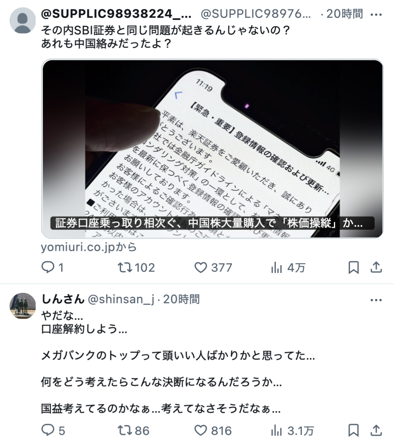The height and width of the screenshot is (443, 394).
Task: Bookmark the しんさん tweet
Action: coord(353,430)
